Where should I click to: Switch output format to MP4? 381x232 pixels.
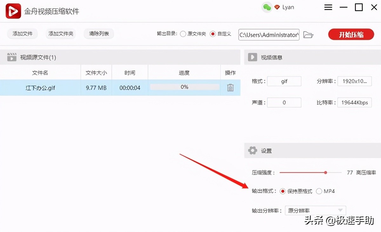coord(319,191)
